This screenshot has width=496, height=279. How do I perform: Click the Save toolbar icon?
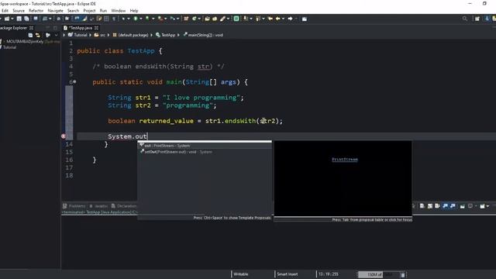[x=19, y=19]
